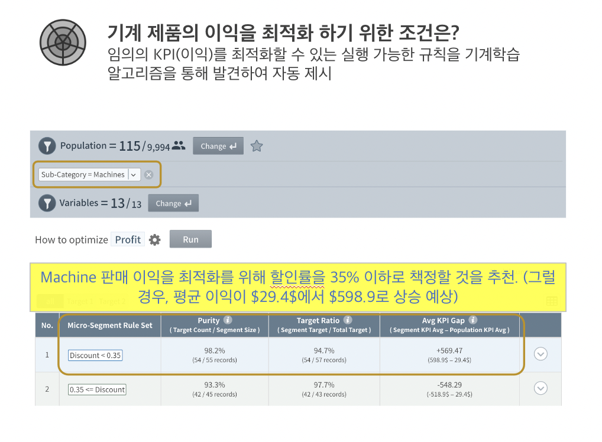Click the Target Ratio info icon

click(347, 320)
